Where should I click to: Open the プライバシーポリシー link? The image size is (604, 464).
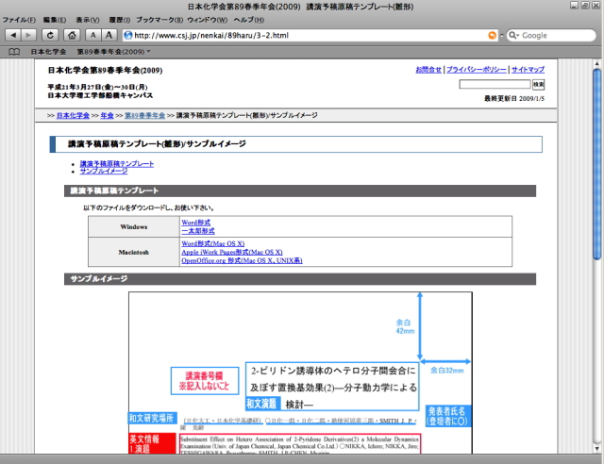point(476,69)
